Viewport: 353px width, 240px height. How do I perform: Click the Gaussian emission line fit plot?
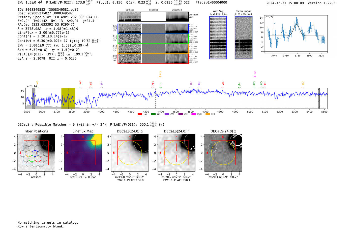point(296,34)
